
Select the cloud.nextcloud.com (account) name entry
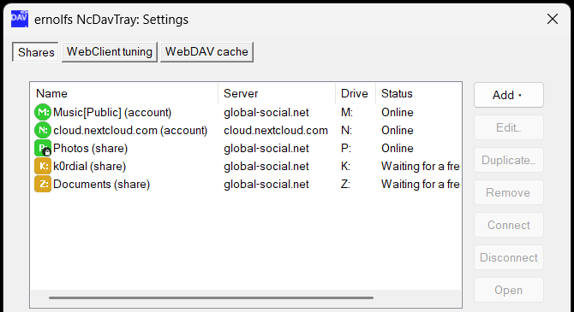click(x=130, y=131)
